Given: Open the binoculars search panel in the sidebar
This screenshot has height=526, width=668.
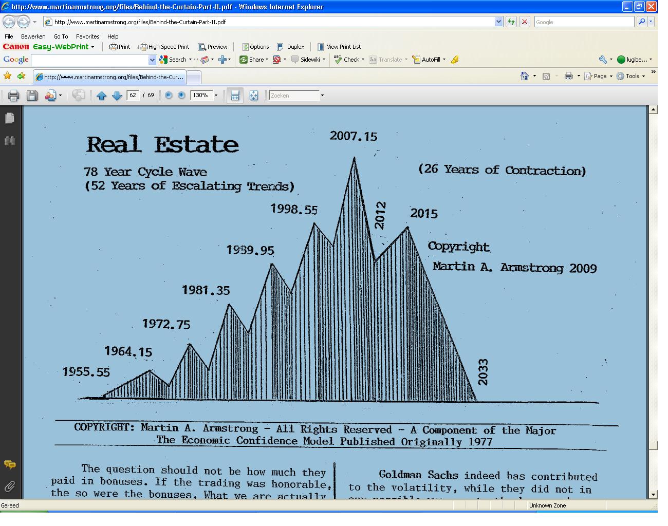Looking at the screenshot, I should [x=10, y=141].
